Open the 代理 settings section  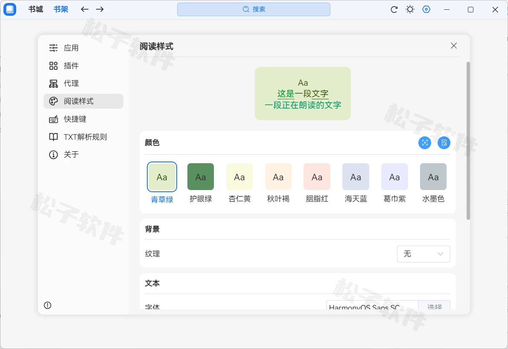pos(84,84)
